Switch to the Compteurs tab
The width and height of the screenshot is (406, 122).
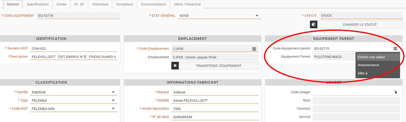(x=124, y=4)
